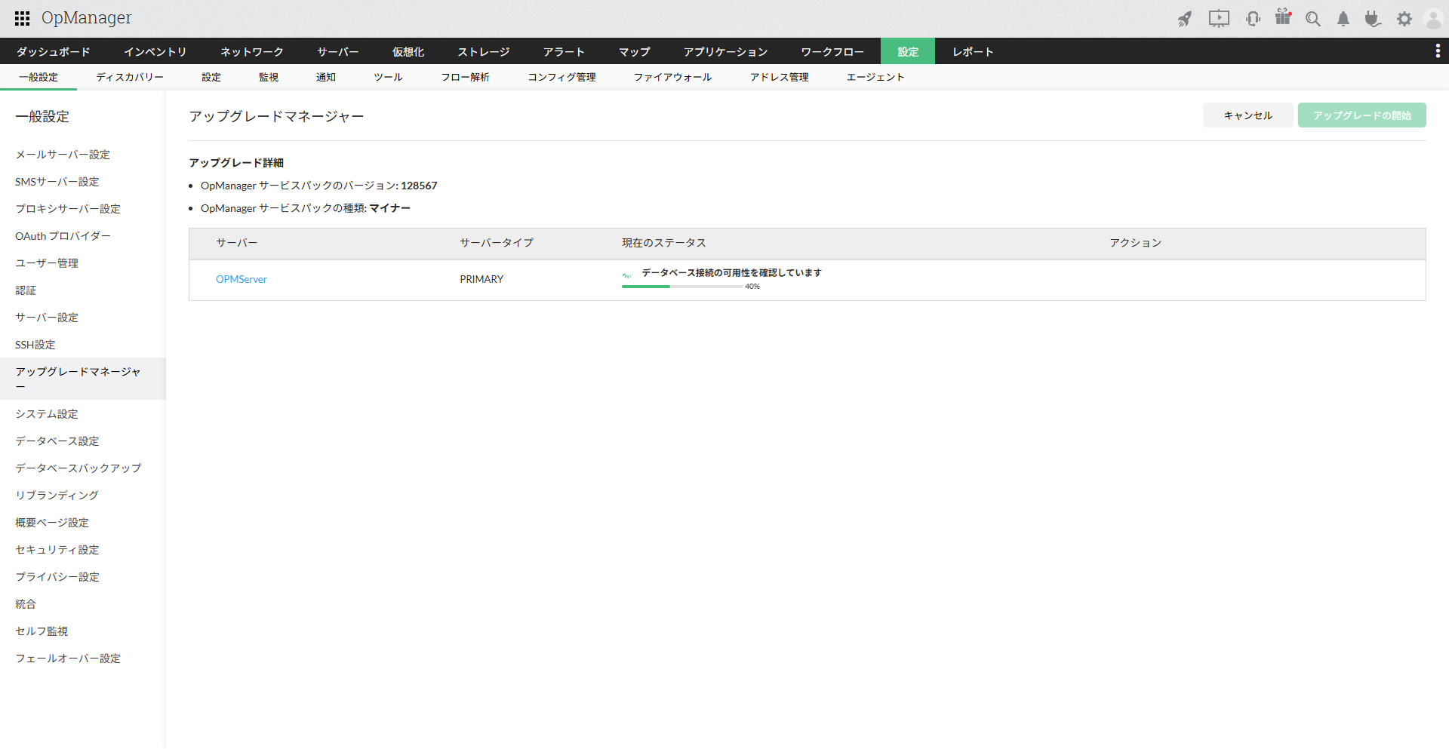This screenshot has height=749, width=1449.
Task: Click the rocket get-started icon
Action: pos(1185,19)
